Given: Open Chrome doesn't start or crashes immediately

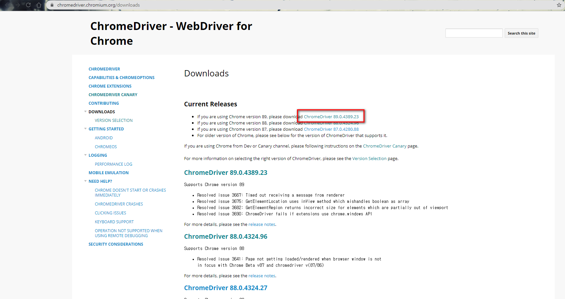Looking at the screenshot, I should [130, 193].
